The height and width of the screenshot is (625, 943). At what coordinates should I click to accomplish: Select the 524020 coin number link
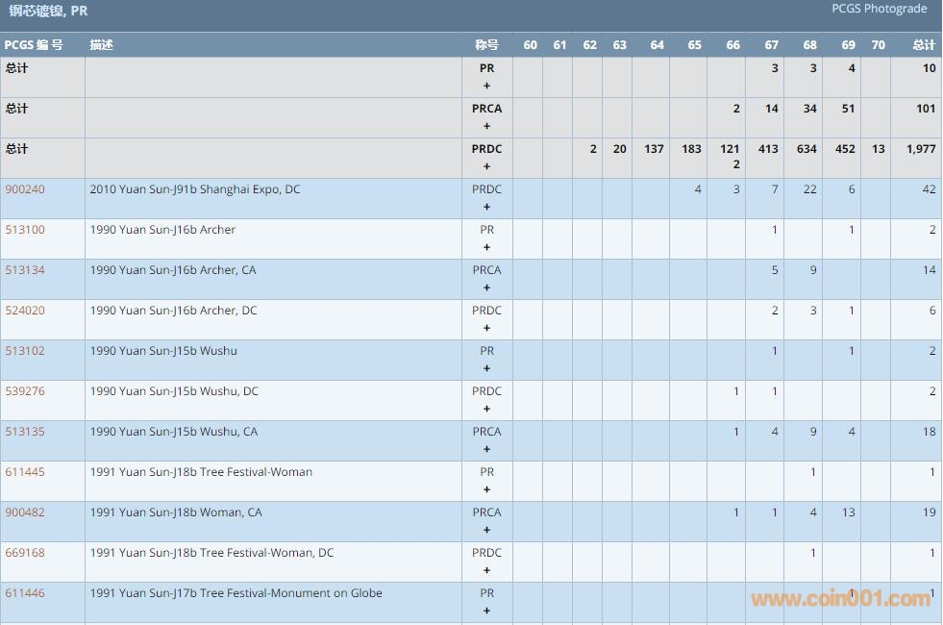tap(25, 311)
